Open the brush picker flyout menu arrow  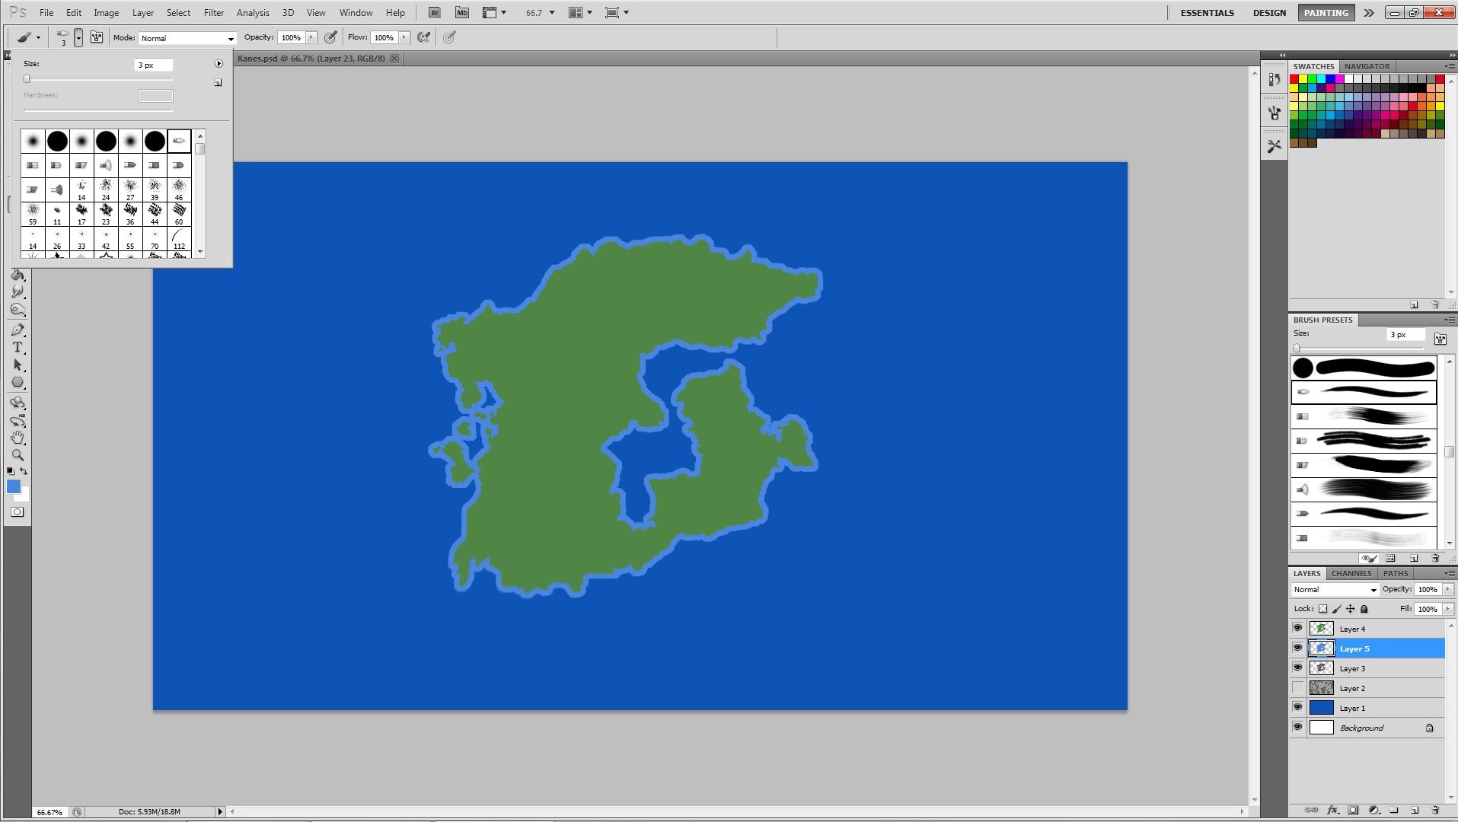[x=219, y=64]
